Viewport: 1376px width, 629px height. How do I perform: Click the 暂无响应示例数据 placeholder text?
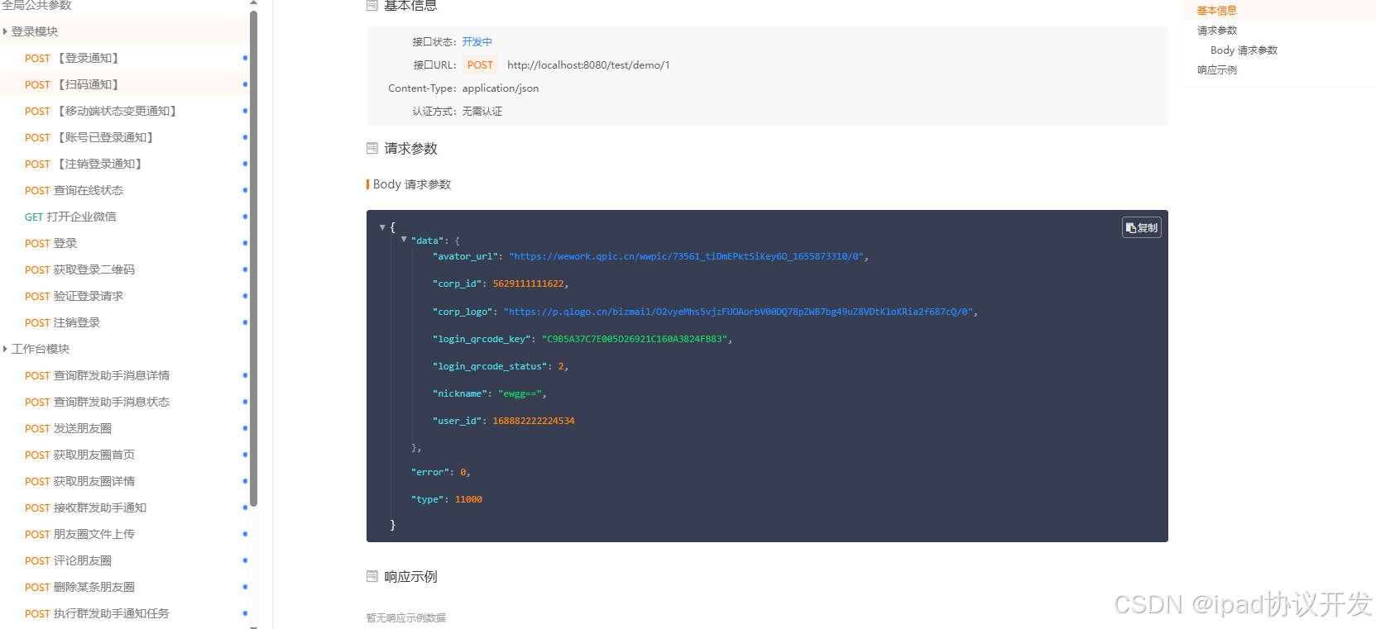point(406,617)
